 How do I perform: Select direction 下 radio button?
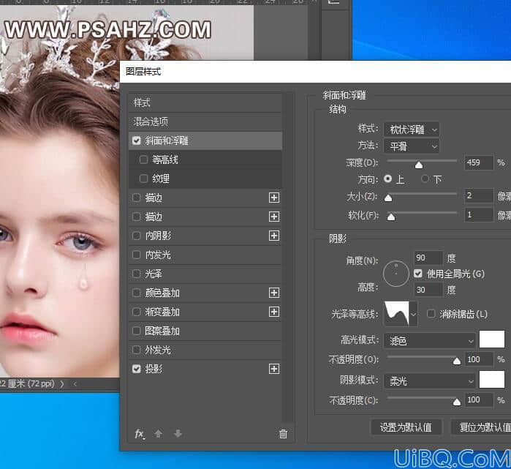click(425, 179)
